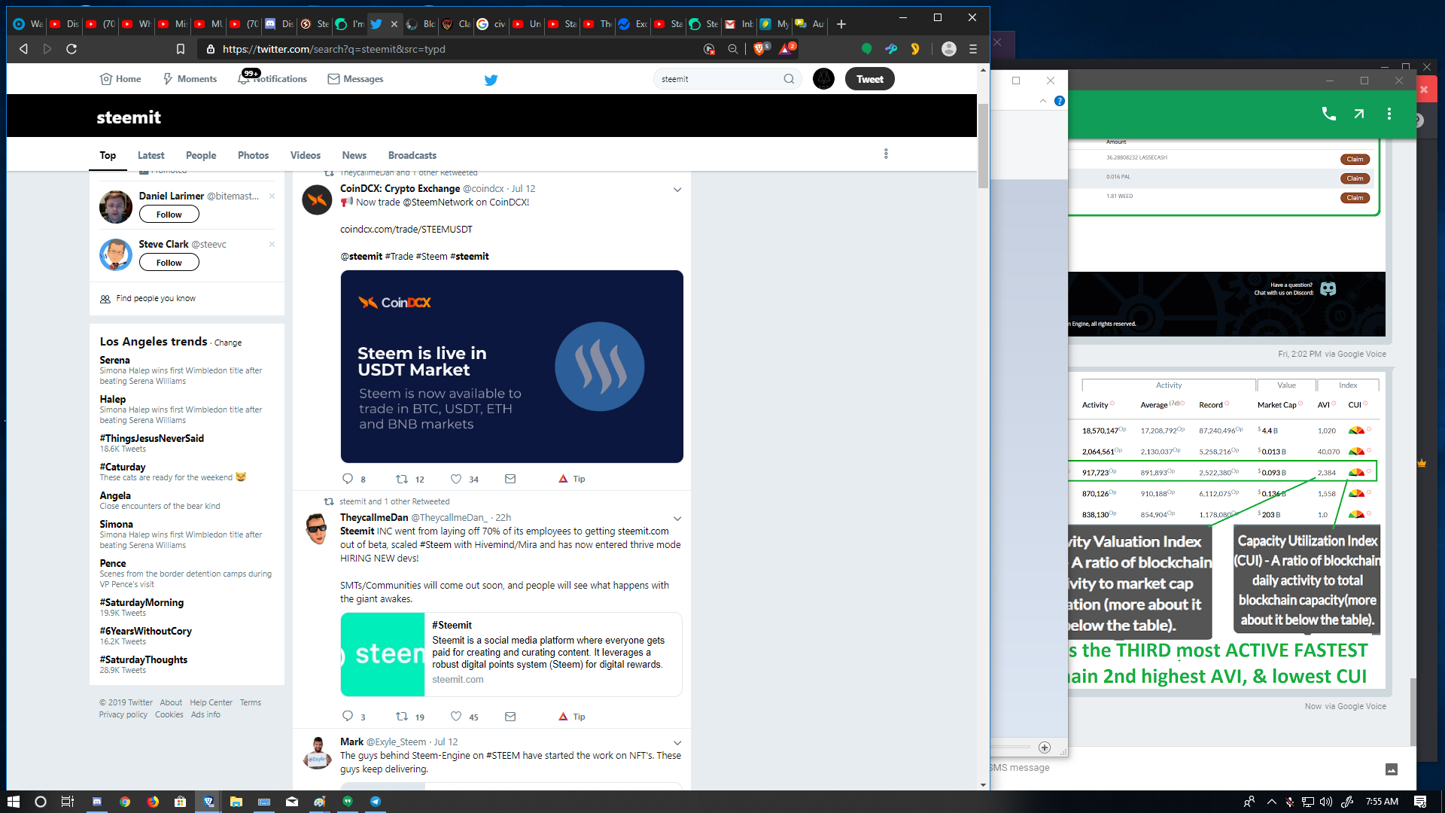The width and height of the screenshot is (1445, 813).
Task: Show hidden system tray icons
Action: (1272, 802)
